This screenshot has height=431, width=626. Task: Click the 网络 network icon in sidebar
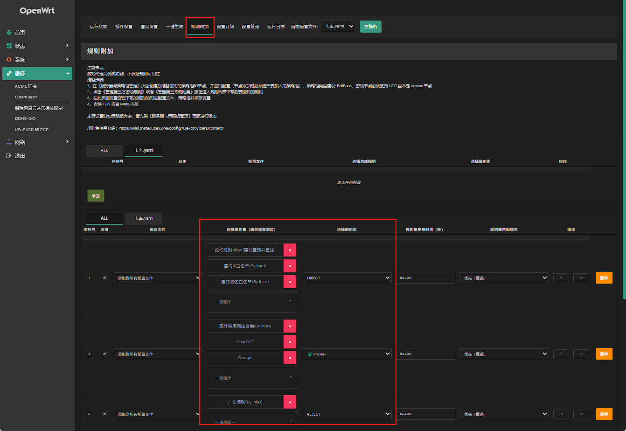pyautogui.click(x=8, y=142)
